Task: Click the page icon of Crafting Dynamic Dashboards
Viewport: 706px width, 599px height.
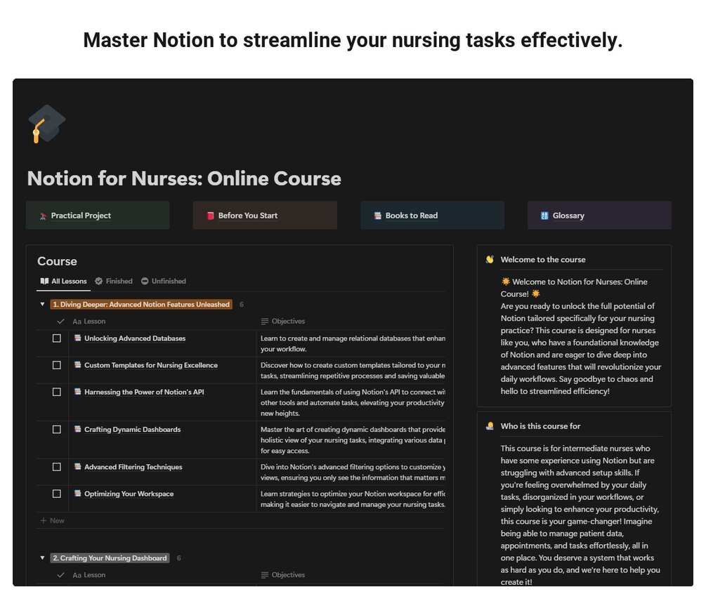Action: [78, 429]
